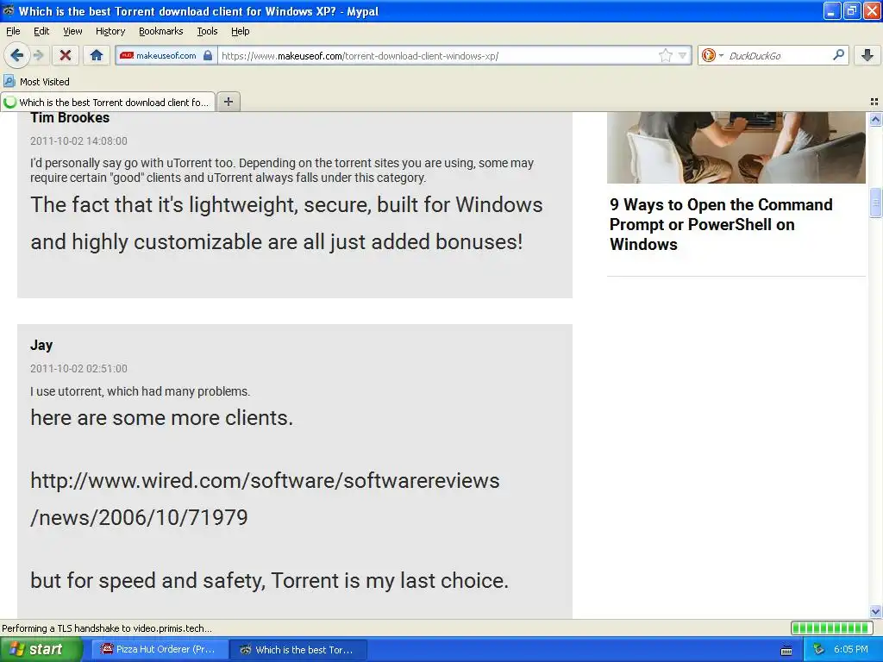
Task: Restore down the Mypal window
Action: coord(852,10)
